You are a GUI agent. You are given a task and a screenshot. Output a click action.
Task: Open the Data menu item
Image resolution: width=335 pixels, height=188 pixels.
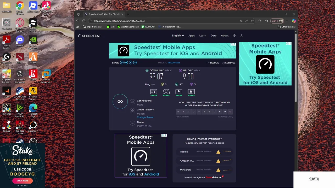pyautogui.click(x=214, y=36)
